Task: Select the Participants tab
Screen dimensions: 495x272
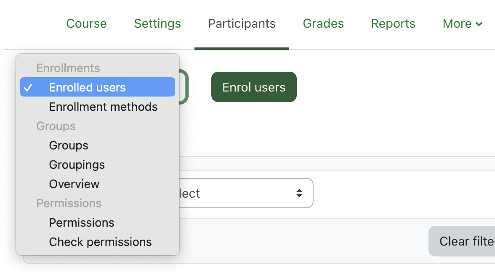Action: [x=242, y=24]
